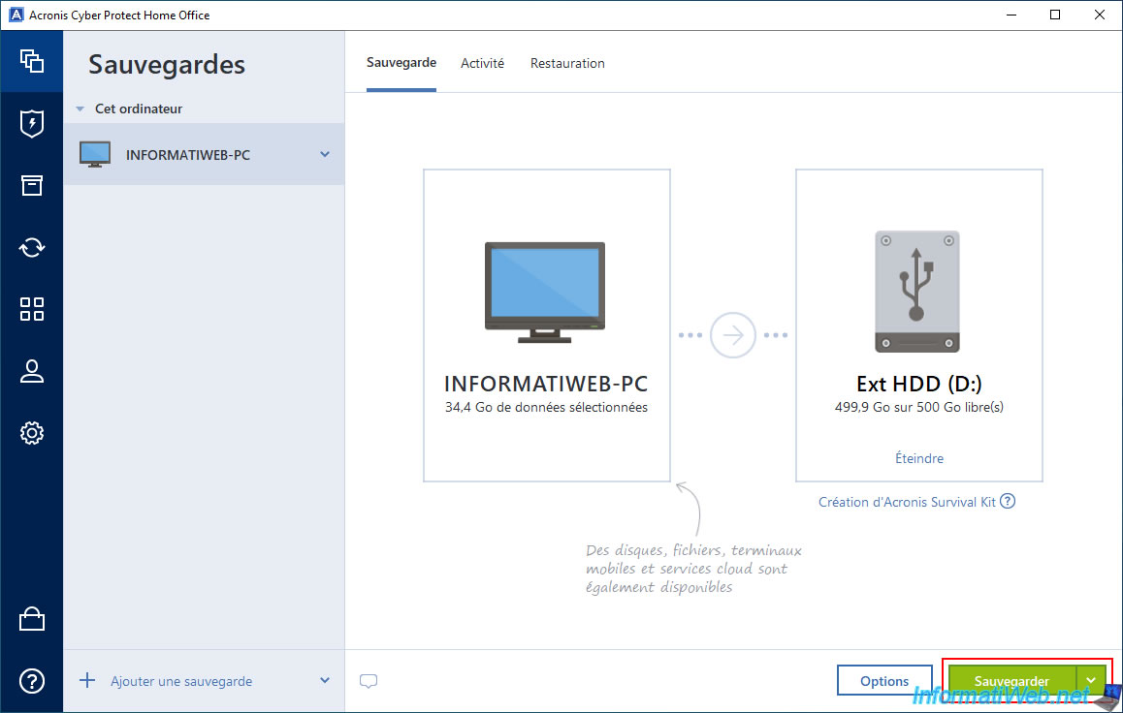Collapse the Cet ordinateur group

(80, 108)
